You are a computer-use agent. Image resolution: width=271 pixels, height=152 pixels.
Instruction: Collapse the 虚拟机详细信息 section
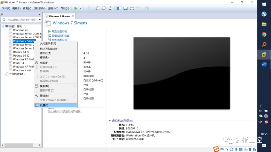tap(110, 121)
